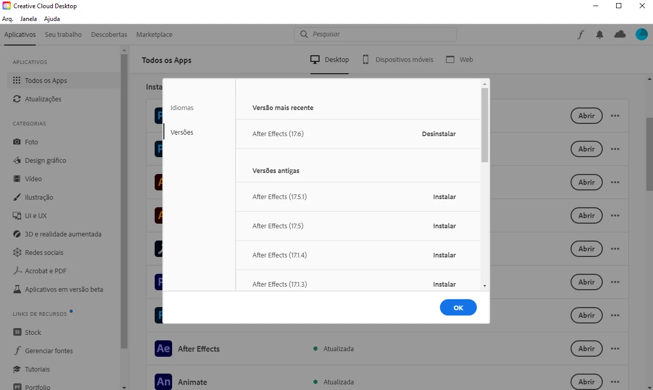The image size is (653, 390).
Task: Open the After Effects Ae app icon
Action: 163,349
